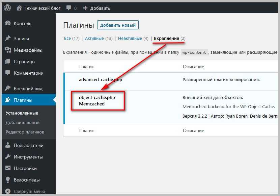Click the WordPress logo in admin bar

click(x=7, y=8)
